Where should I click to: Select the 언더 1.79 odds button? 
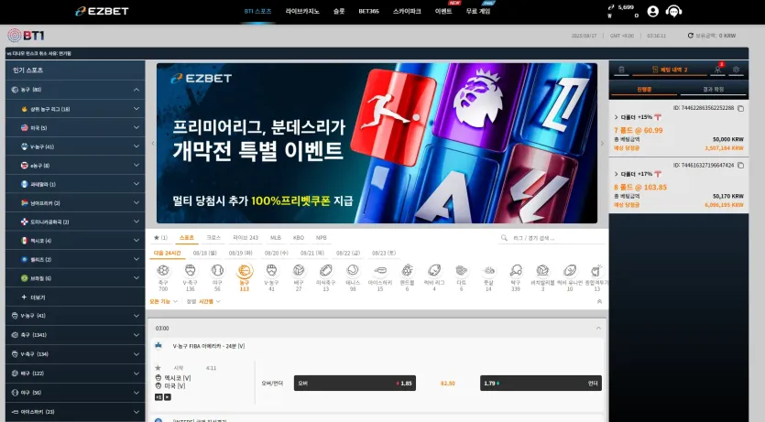pyautogui.click(x=541, y=383)
